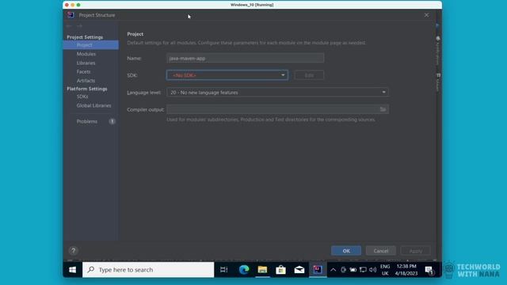The width and height of the screenshot is (507, 285).
Task: Click the network tray icon
Action: tap(363, 270)
